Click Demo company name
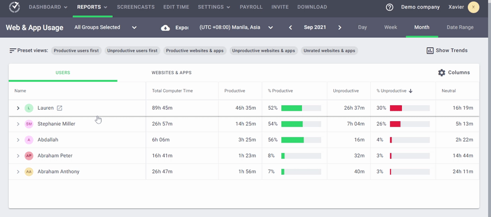The image size is (491, 217). point(420,7)
